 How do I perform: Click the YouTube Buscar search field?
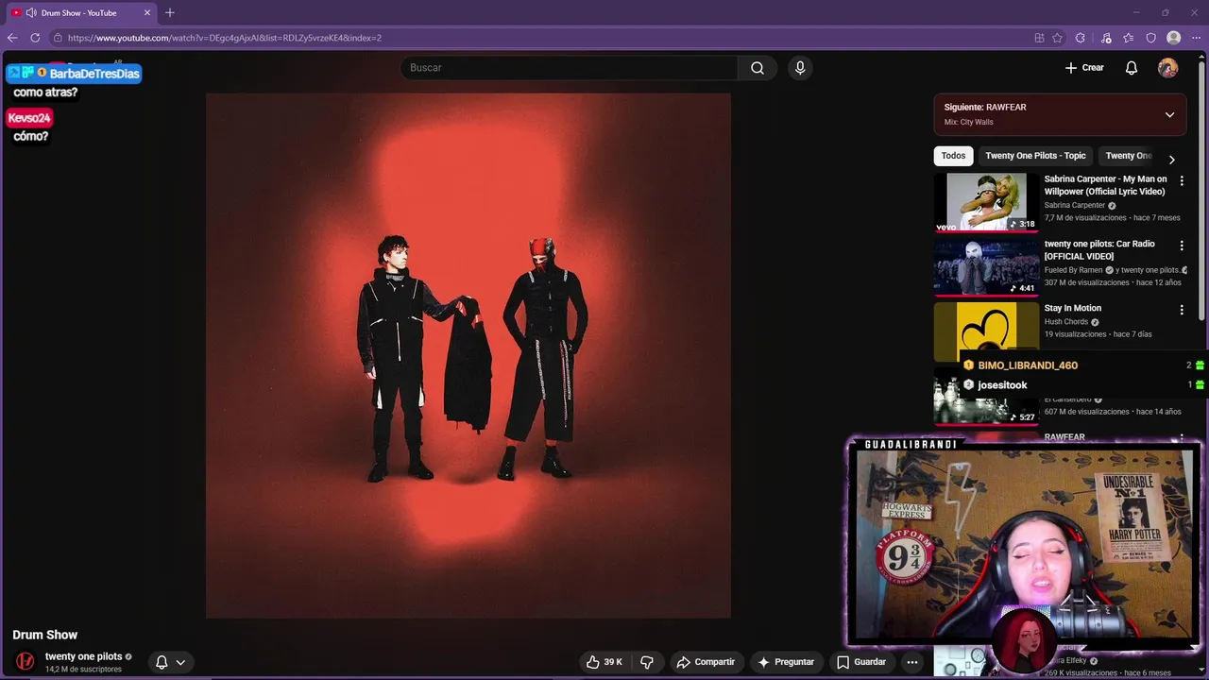(x=569, y=68)
